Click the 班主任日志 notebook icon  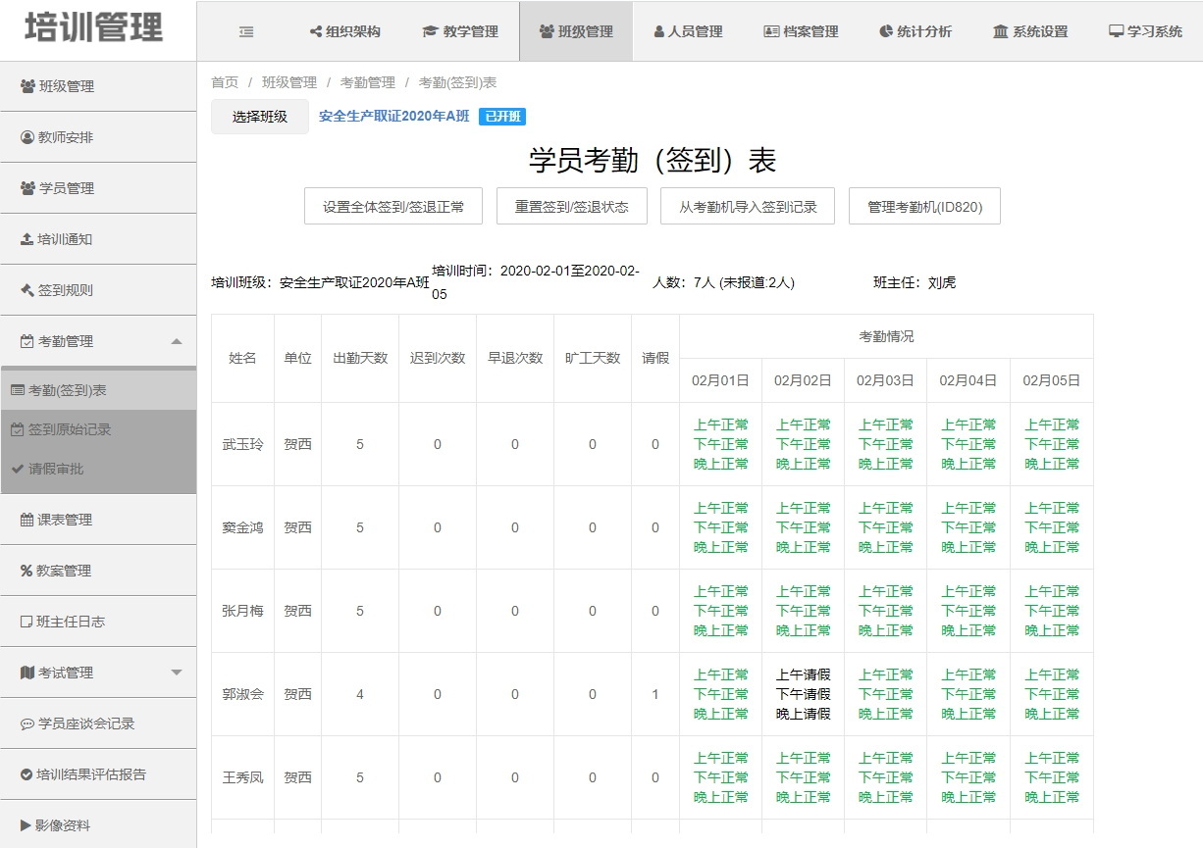click(x=27, y=622)
